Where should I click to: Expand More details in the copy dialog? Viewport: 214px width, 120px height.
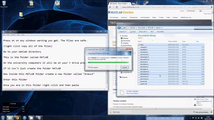pos(93,67)
